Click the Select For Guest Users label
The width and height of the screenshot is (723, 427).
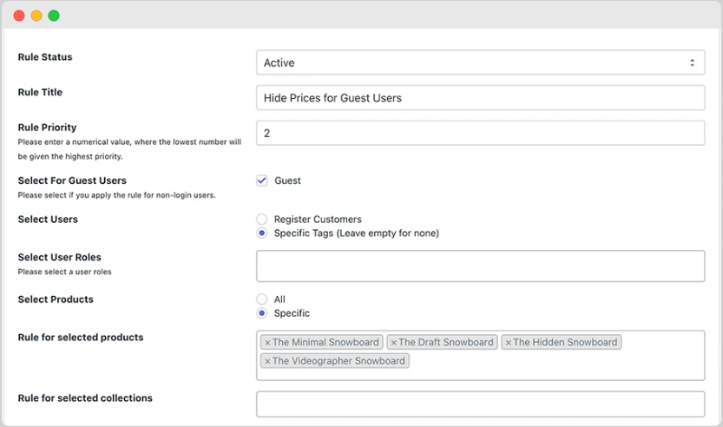point(72,181)
